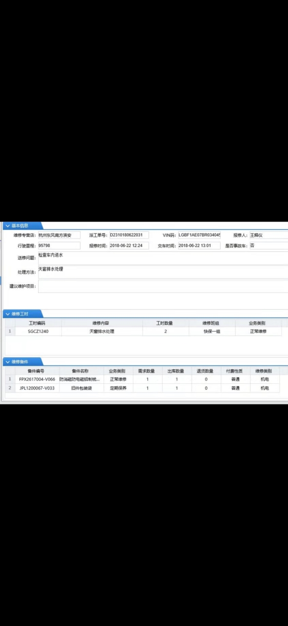Viewport: 288px width, 626px height.
Task: Click the 备件编号 column header
Action: [36, 371]
